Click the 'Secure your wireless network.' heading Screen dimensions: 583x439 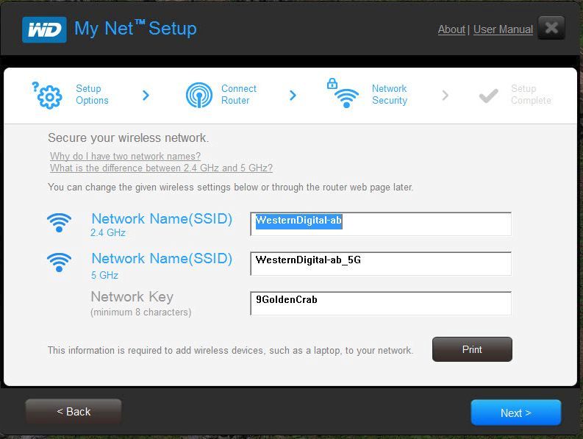tap(128, 138)
